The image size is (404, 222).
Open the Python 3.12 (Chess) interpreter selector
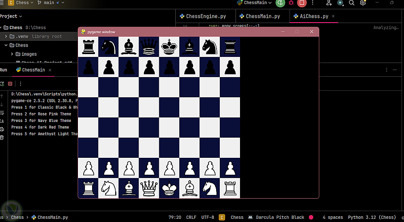point(372,218)
